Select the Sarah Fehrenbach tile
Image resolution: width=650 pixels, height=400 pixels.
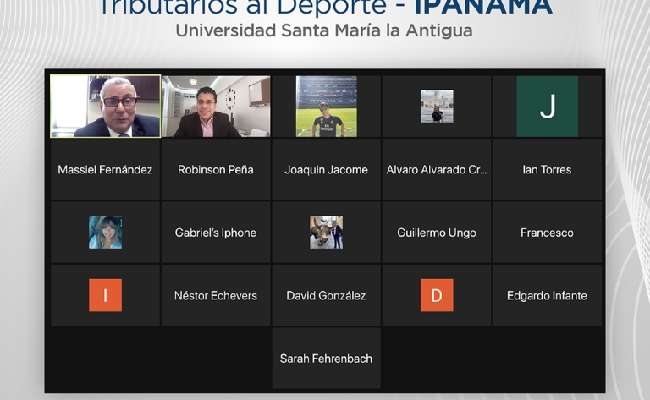(326, 359)
